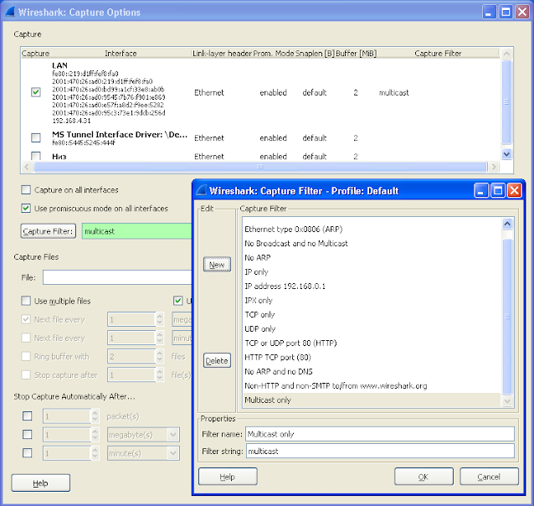
Task: Uncheck the LAN interface capture checkbox
Action: click(x=35, y=92)
